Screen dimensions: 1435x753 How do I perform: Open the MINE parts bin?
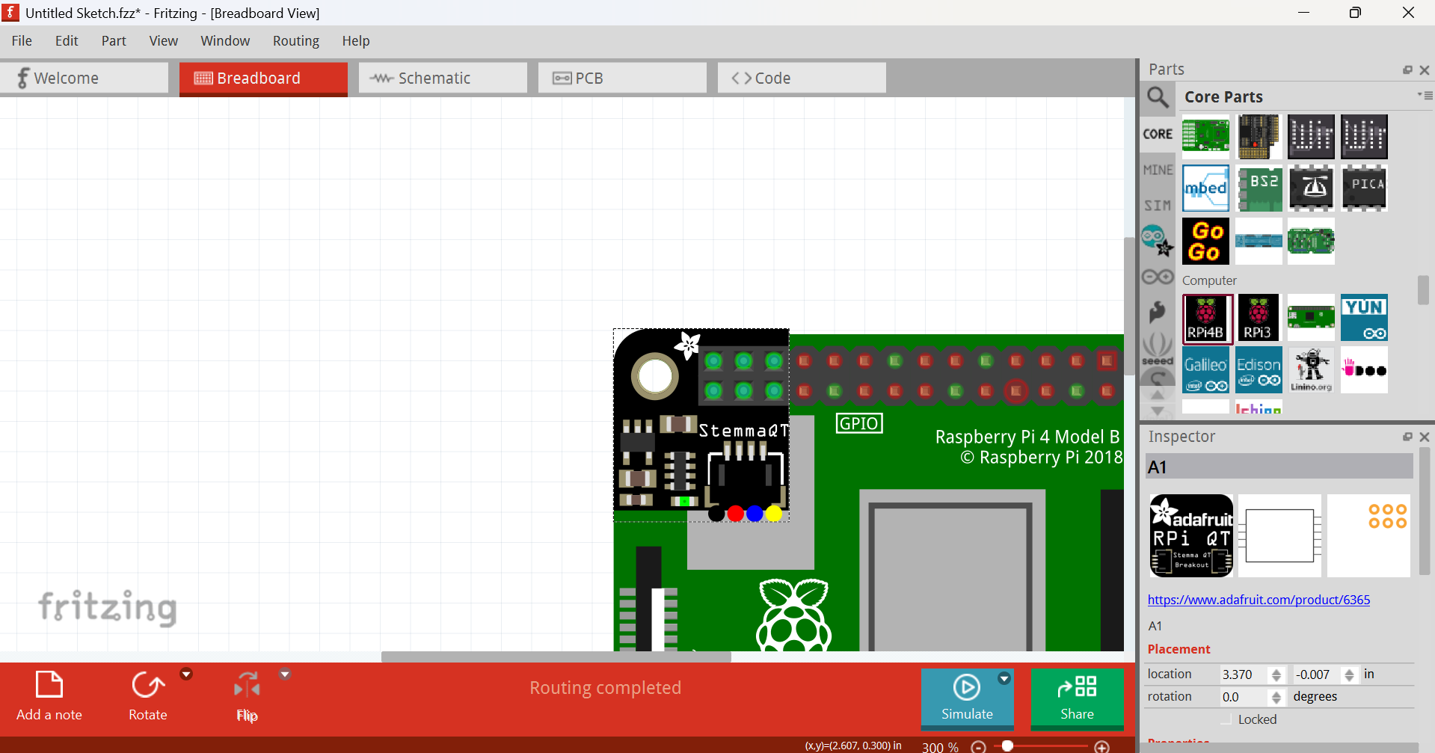tap(1158, 170)
